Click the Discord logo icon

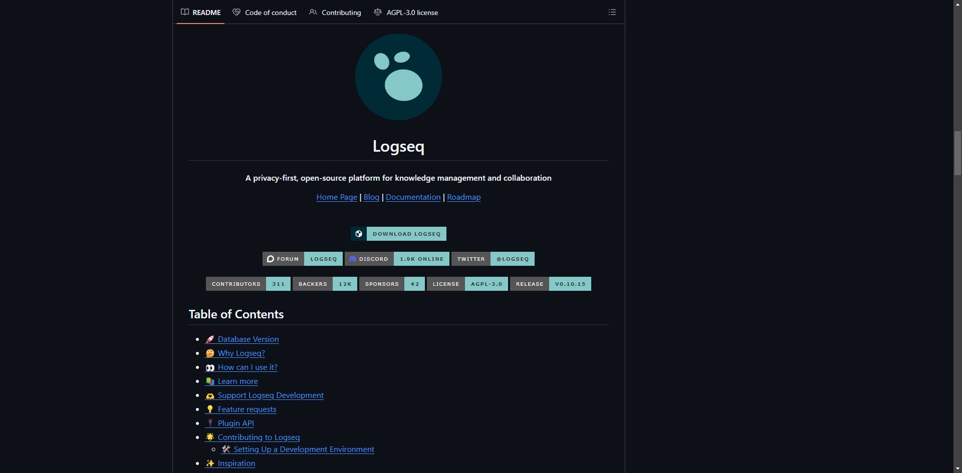point(353,259)
